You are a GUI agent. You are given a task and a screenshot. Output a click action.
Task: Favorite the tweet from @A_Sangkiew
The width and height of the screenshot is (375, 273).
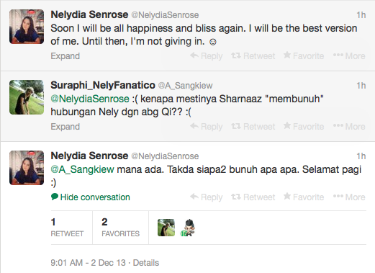click(304, 127)
